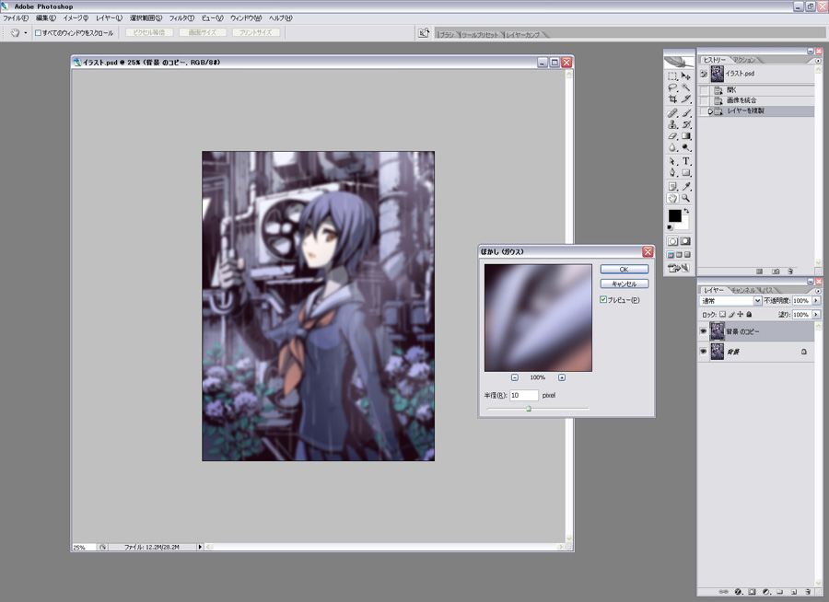
Task: Select the Magic Wand tool
Action: (685, 87)
